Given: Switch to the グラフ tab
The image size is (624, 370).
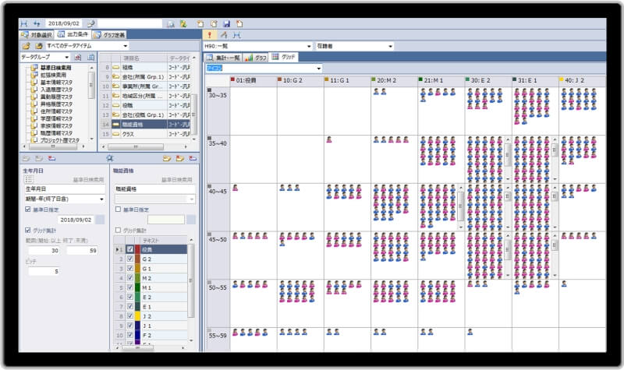Looking at the screenshot, I should [255, 58].
